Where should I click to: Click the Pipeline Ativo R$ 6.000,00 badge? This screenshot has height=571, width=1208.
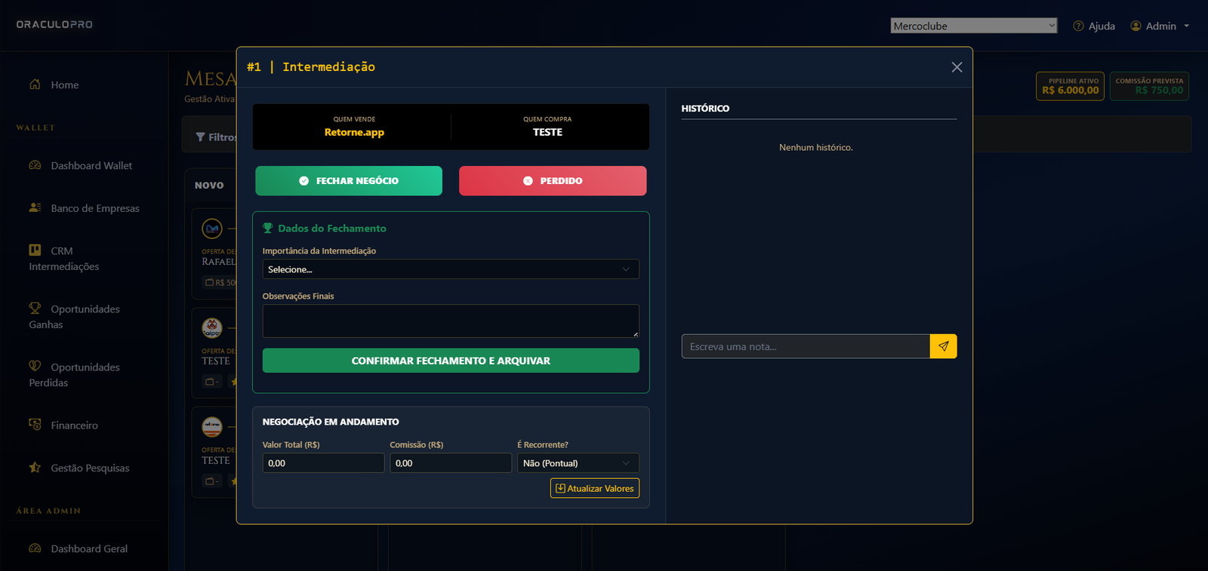click(x=1070, y=86)
